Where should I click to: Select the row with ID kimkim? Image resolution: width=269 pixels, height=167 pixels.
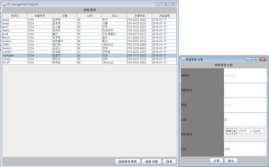coord(90,49)
